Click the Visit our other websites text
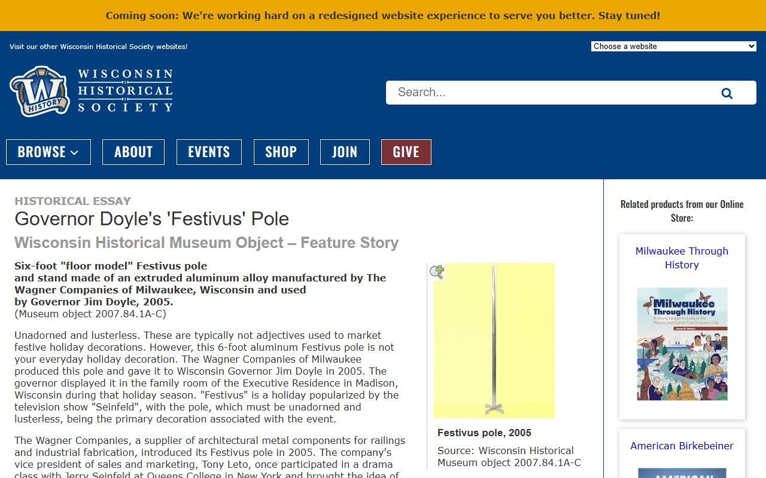Viewport: 766px width, 478px height. coord(99,47)
